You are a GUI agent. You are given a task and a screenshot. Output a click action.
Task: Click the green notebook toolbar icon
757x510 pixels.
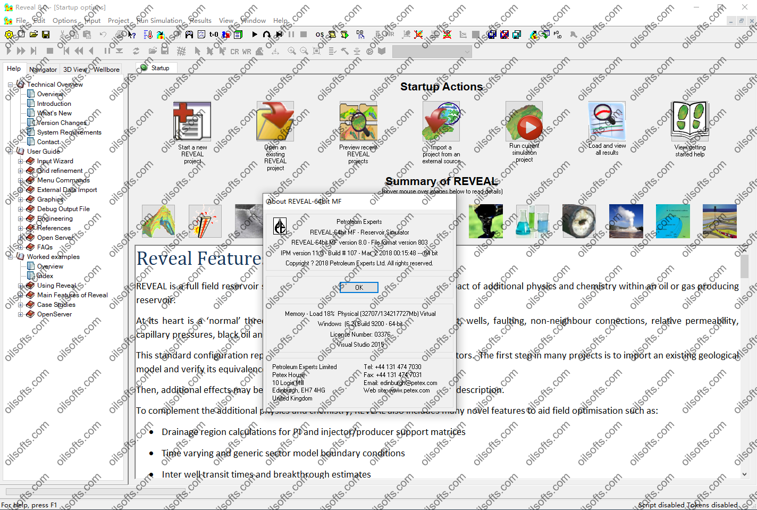tap(238, 35)
